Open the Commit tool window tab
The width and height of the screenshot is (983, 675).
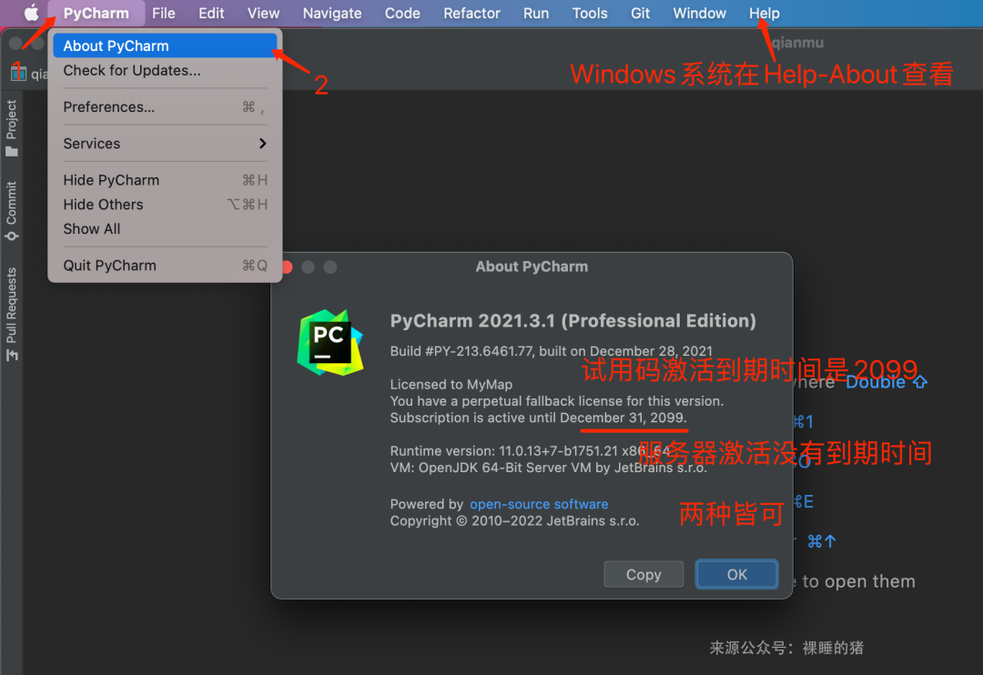click(x=11, y=210)
